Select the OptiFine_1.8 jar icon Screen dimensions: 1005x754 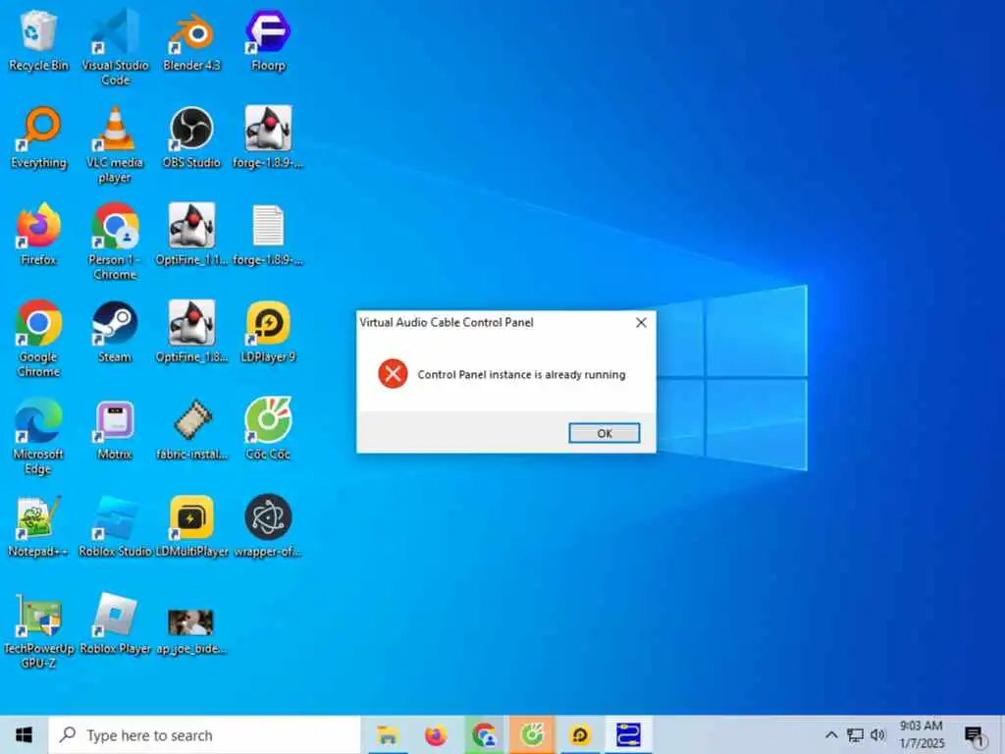click(191, 332)
